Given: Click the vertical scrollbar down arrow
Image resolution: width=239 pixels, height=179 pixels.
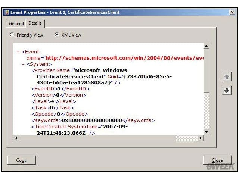Looking at the screenshot, I should [x=206, y=132].
